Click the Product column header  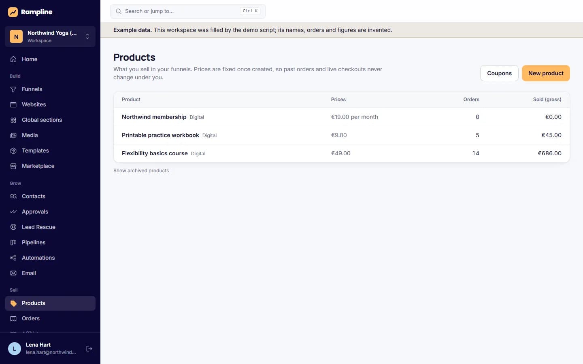pos(131,99)
